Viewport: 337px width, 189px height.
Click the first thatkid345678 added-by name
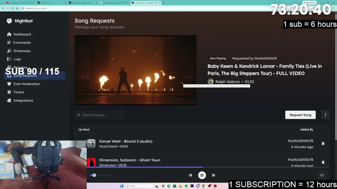point(300,141)
